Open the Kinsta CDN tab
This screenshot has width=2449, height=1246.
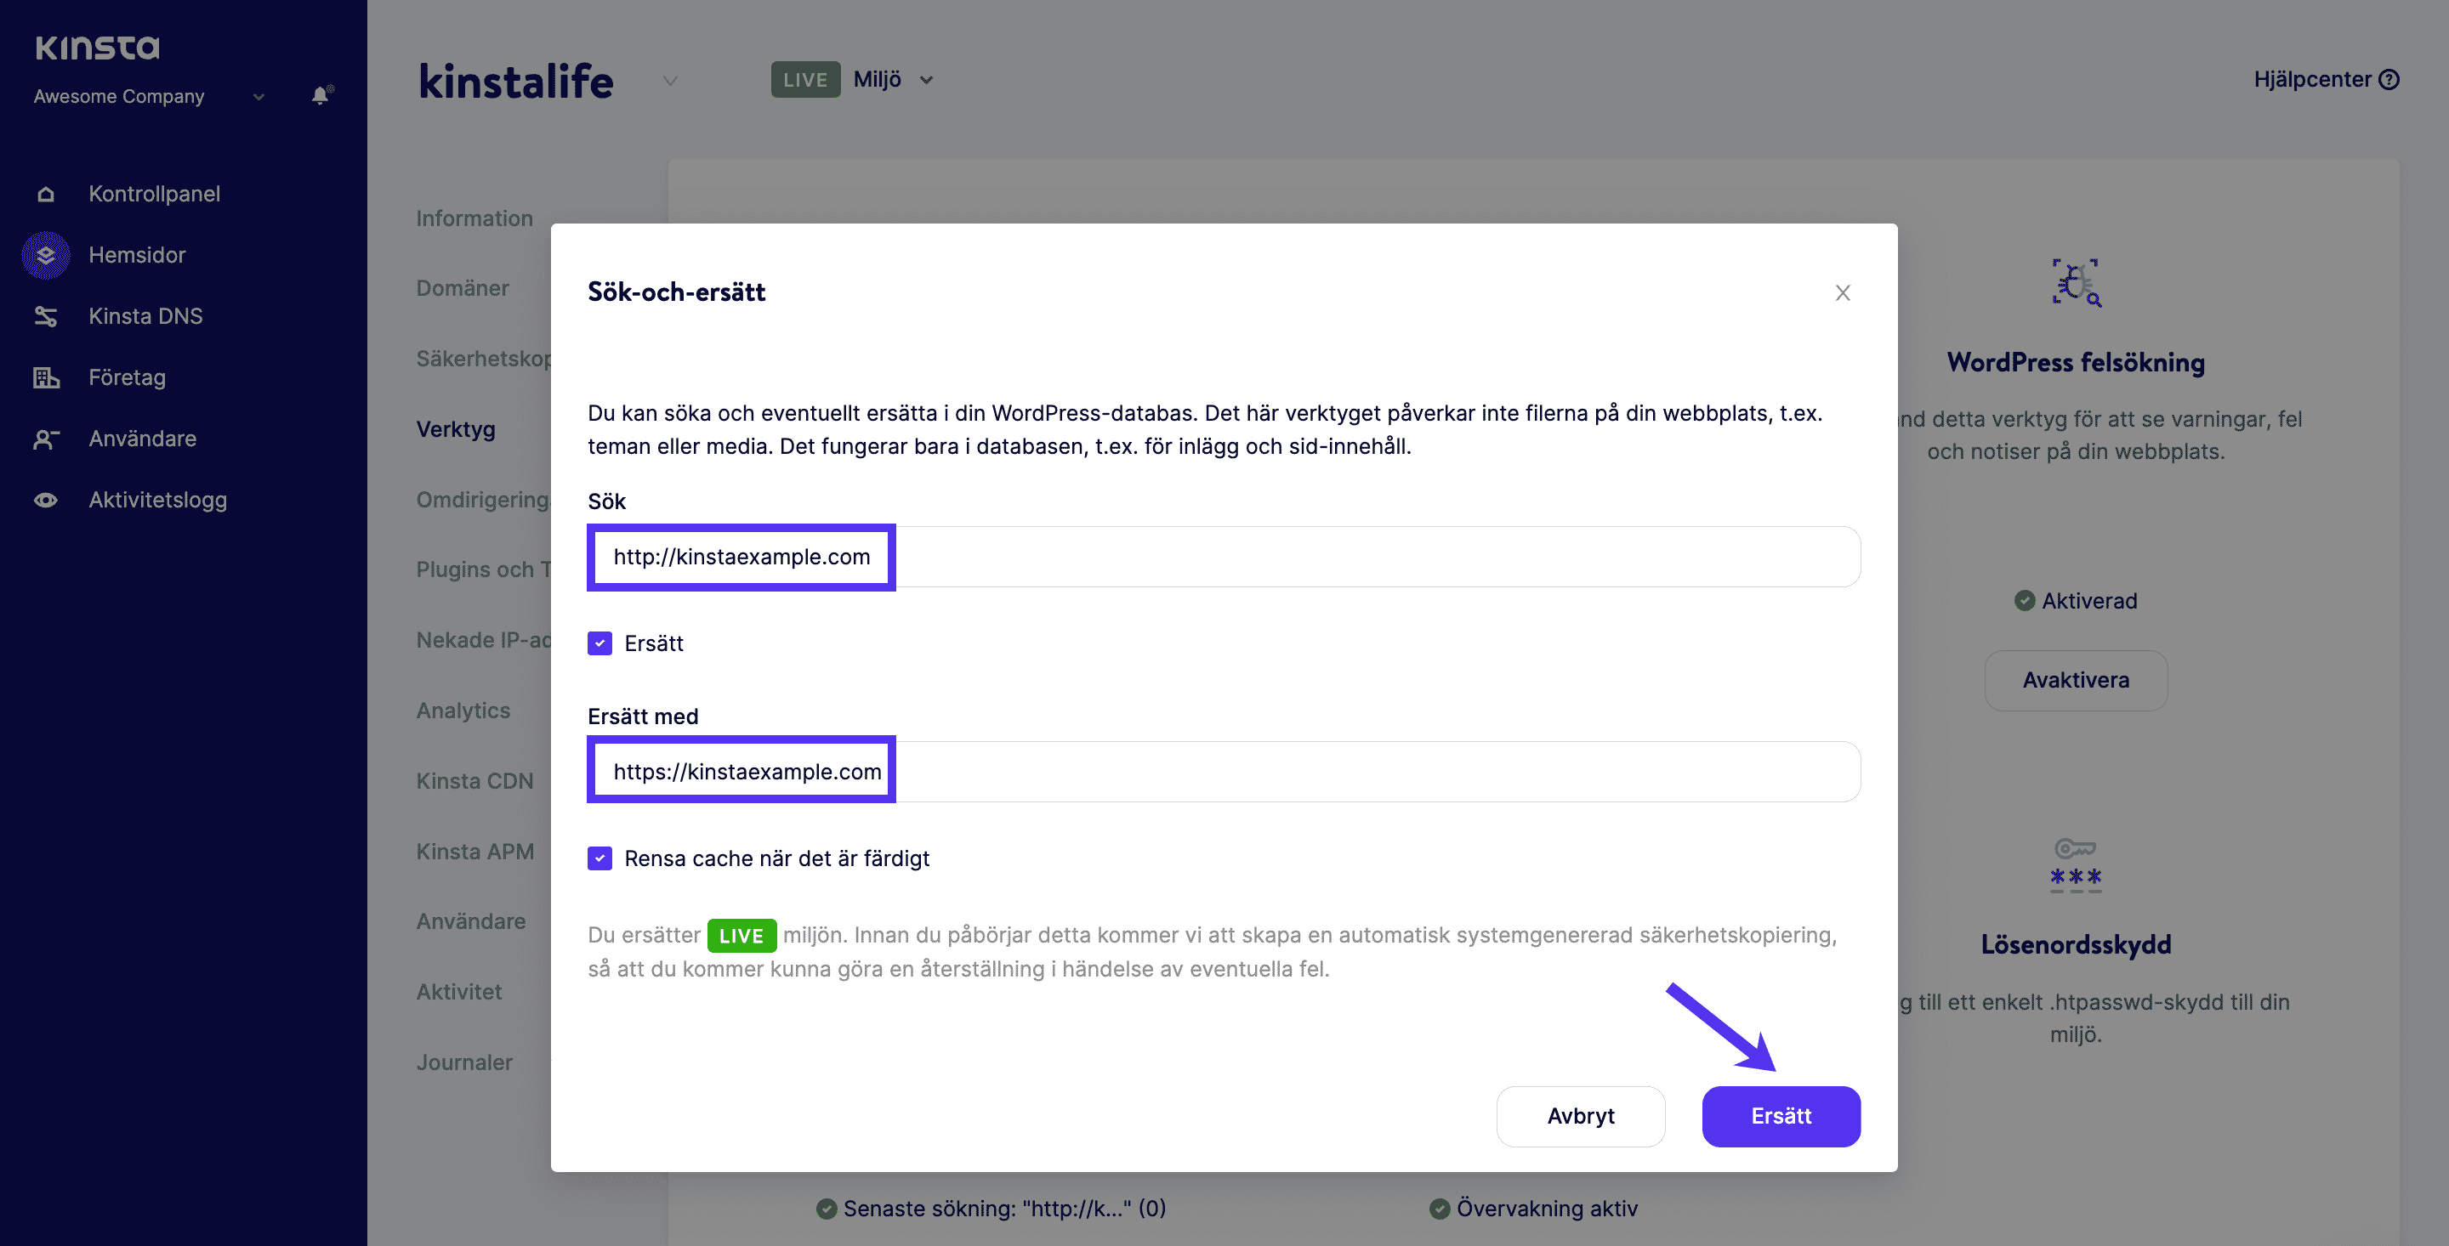(474, 781)
